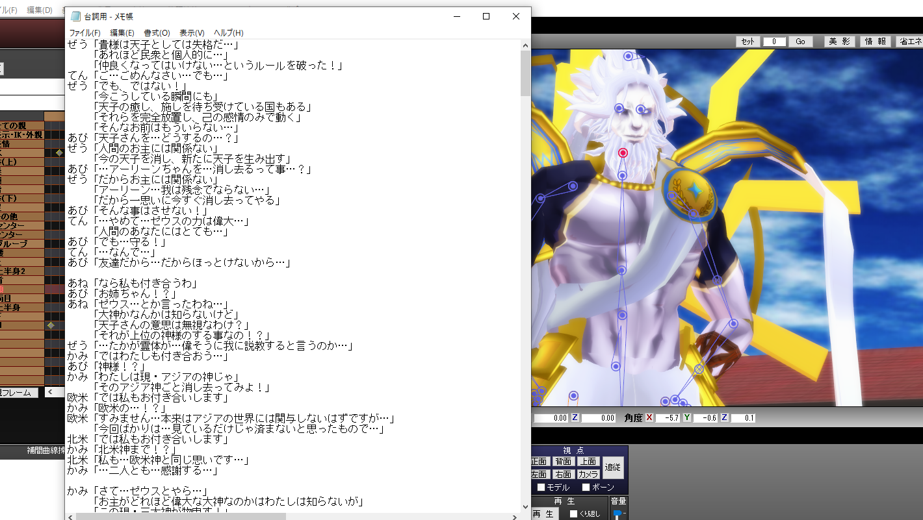The width and height of the screenshot is (923, 520).
Task: Click the 省エネ button
Action: coord(909,42)
